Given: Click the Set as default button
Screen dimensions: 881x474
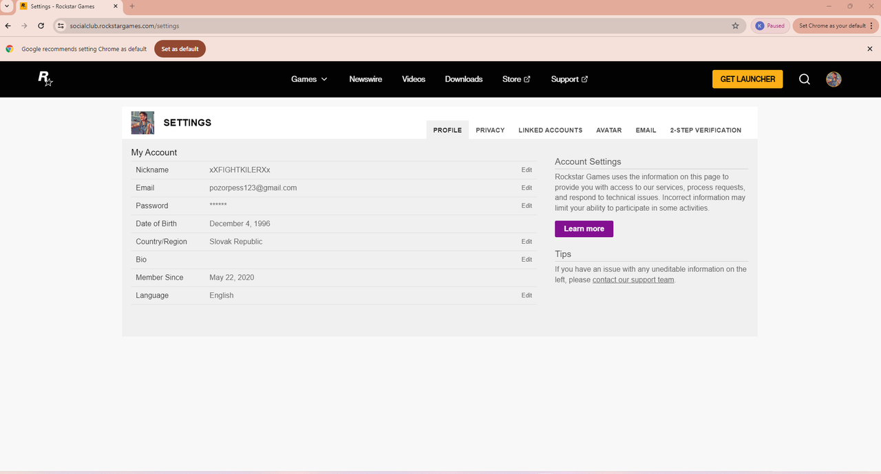Looking at the screenshot, I should (x=180, y=49).
